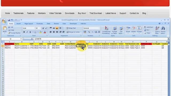Open the fill color picker

42,32
